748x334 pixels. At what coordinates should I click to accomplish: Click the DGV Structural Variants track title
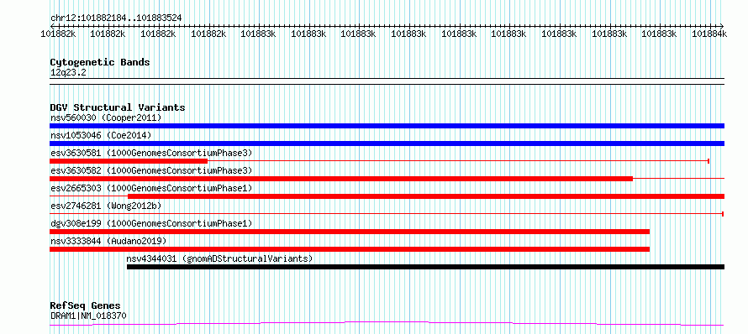pyautogui.click(x=118, y=107)
